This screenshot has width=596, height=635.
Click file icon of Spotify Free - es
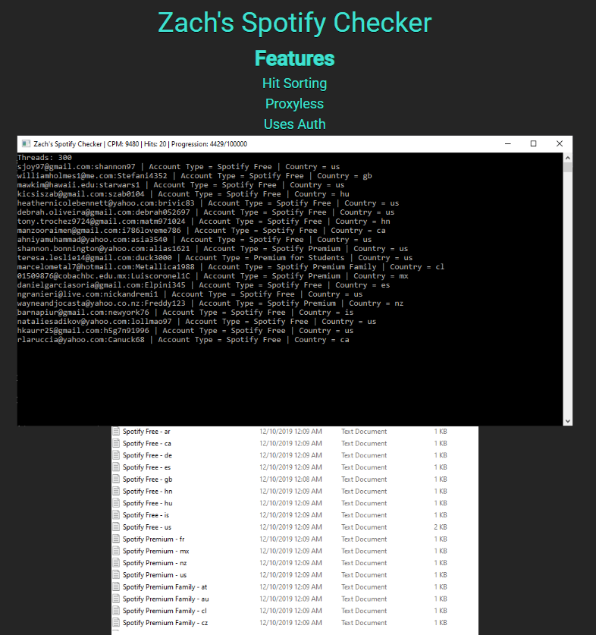pyautogui.click(x=116, y=467)
